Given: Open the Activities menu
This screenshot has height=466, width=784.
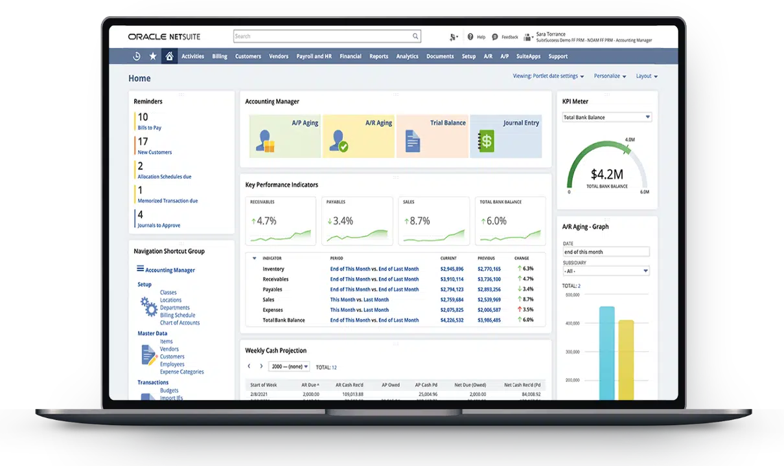Looking at the screenshot, I should pos(192,56).
